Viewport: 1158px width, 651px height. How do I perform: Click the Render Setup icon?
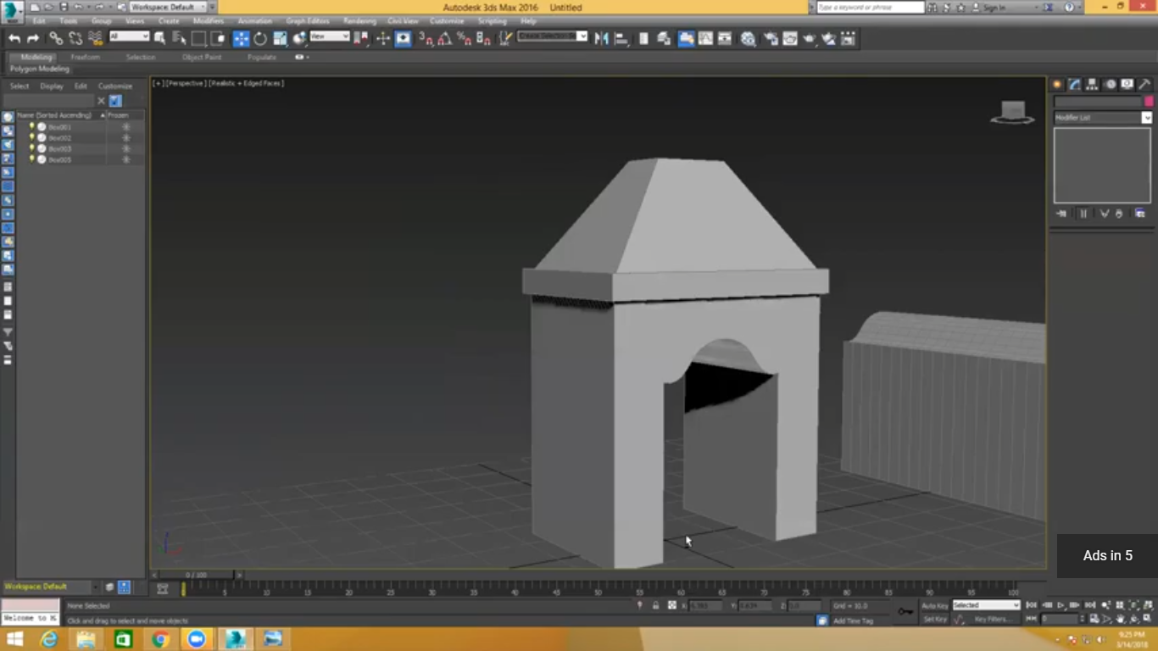click(x=770, y=38)
